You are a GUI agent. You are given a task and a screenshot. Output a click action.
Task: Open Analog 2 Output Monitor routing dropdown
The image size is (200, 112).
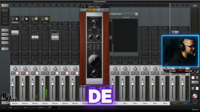coord(25,63)
